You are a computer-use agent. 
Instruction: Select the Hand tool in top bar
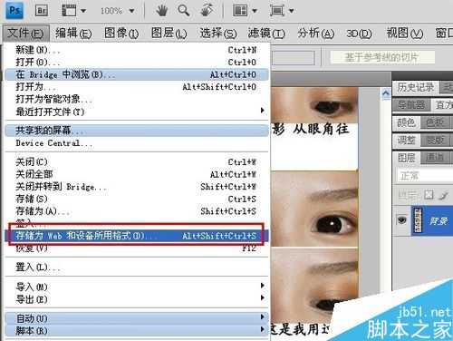pyautogui.click(x=161, y=11)
